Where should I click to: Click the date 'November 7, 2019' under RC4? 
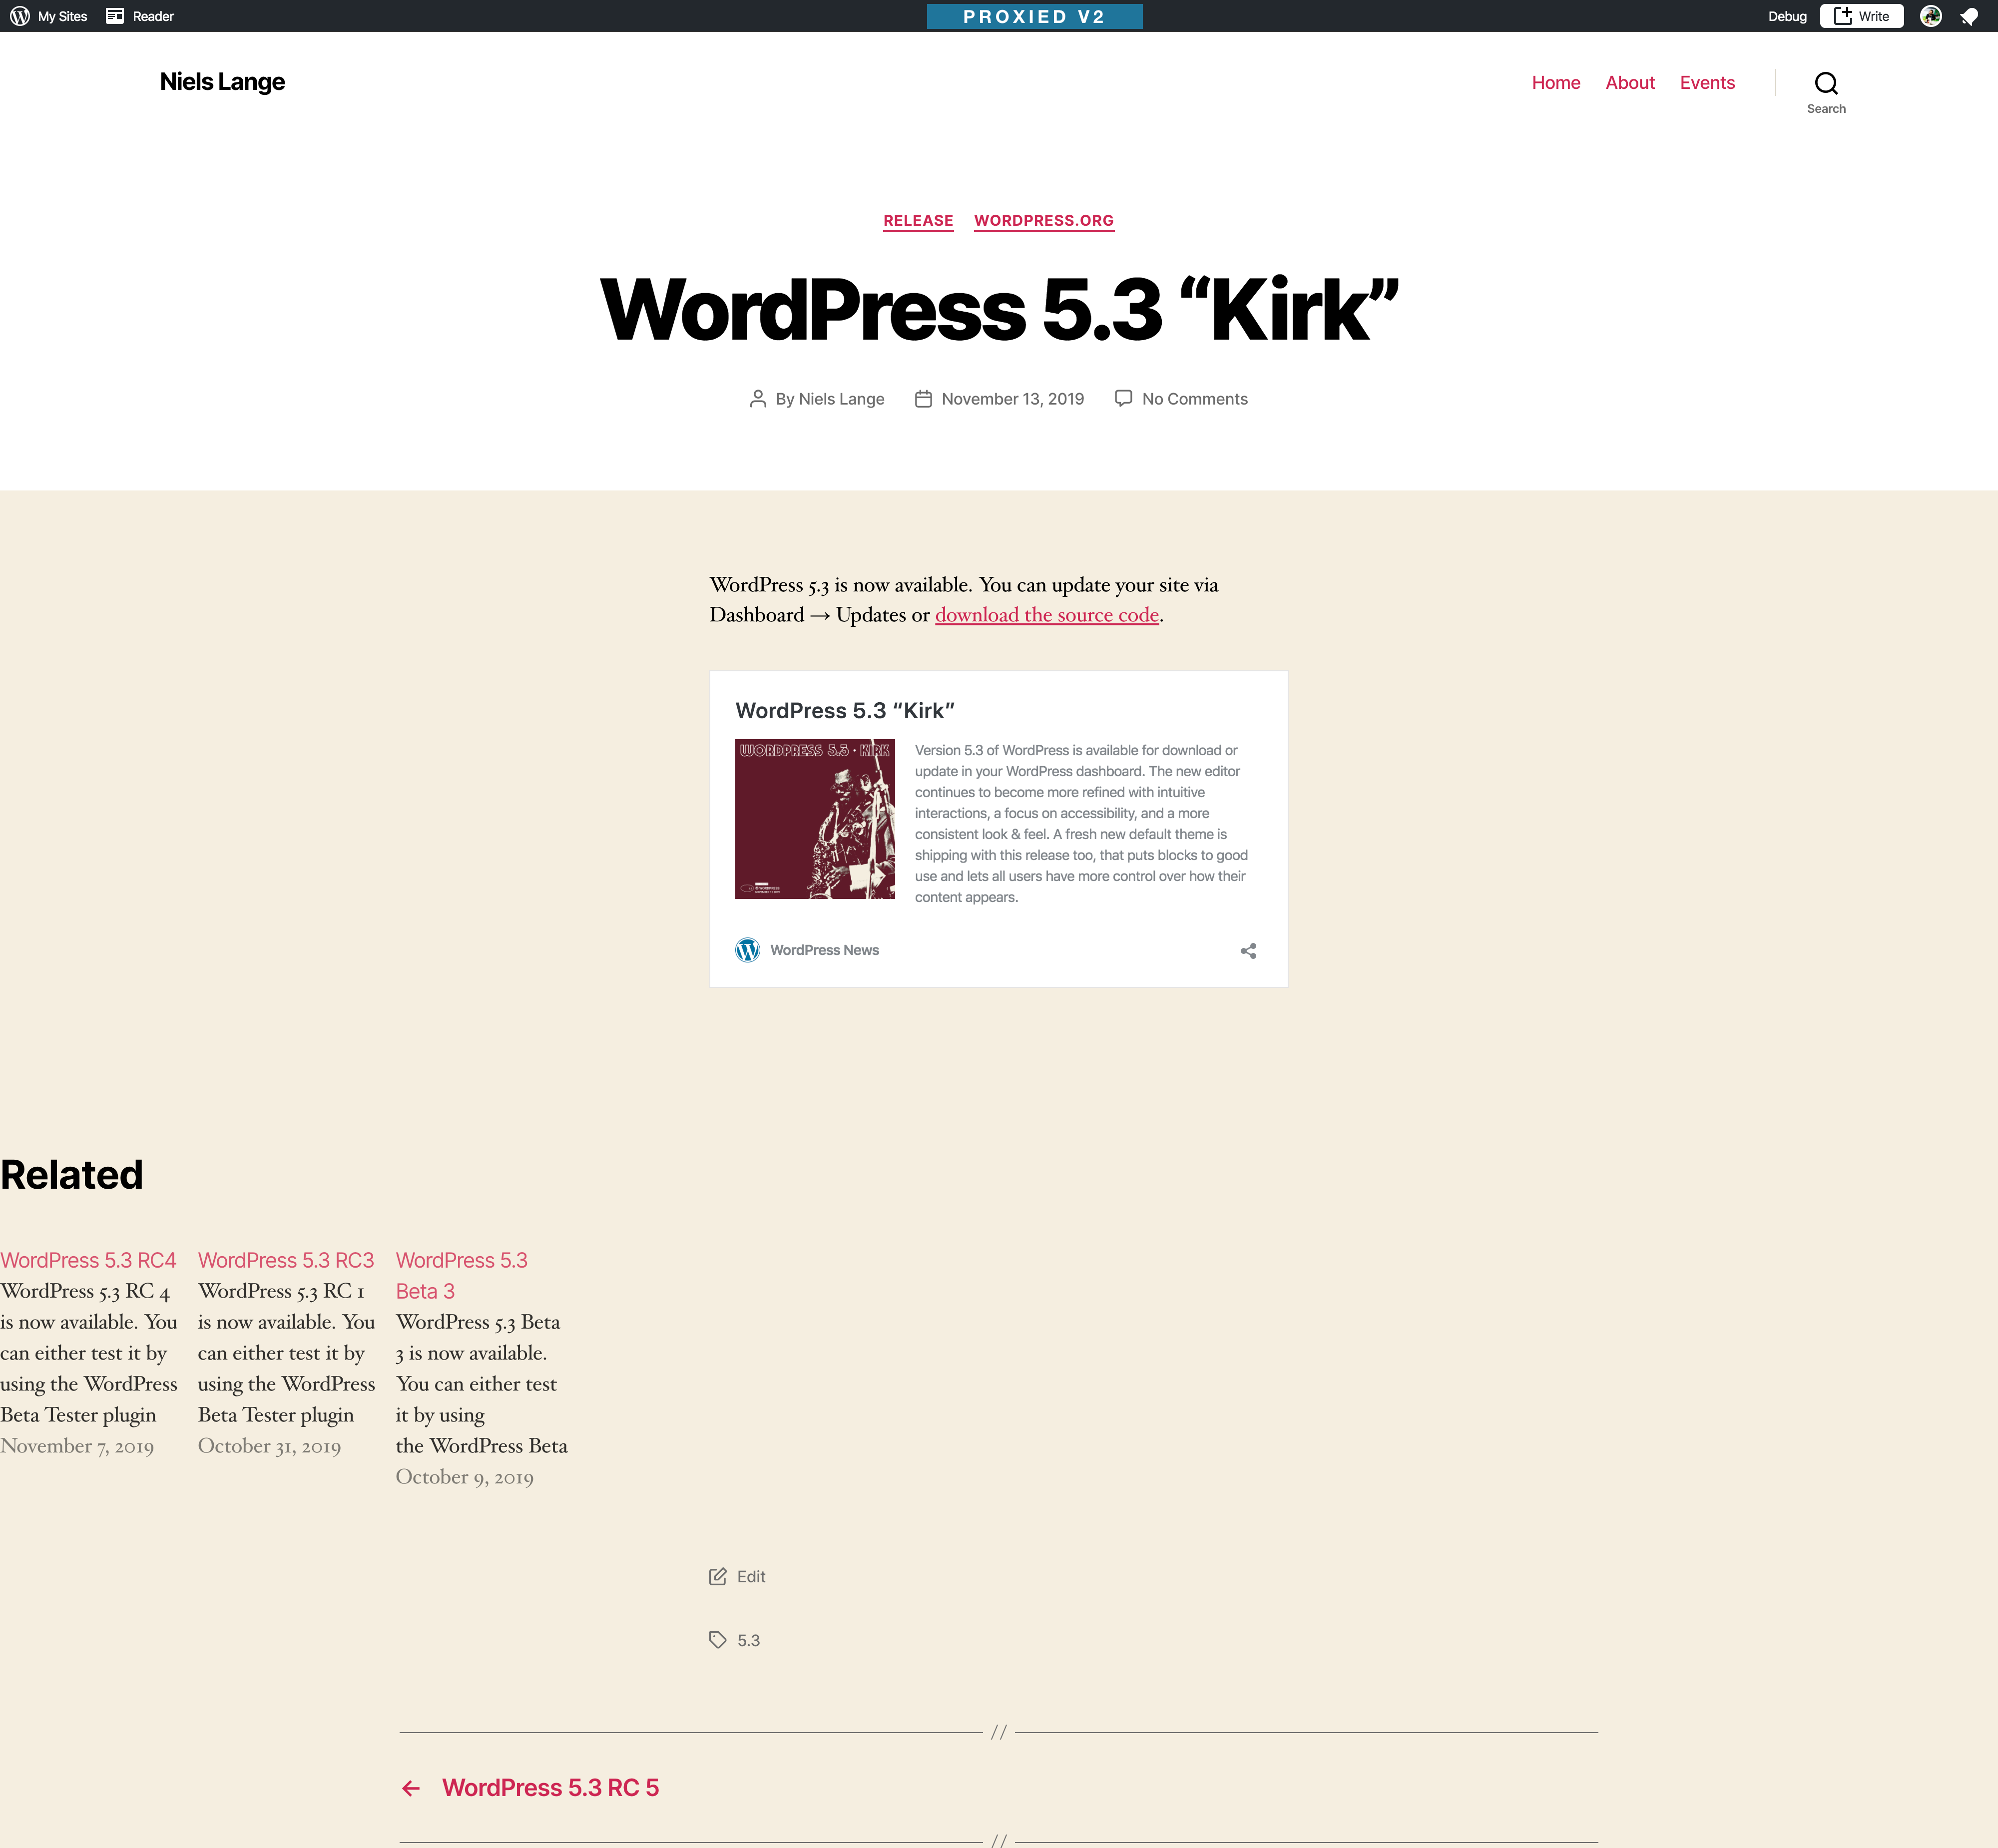tap(77, 1446)
